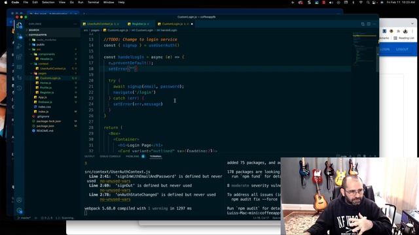Click the Wi-Fi icon in menu bar

pyautogui.click(x=361, y=3)
